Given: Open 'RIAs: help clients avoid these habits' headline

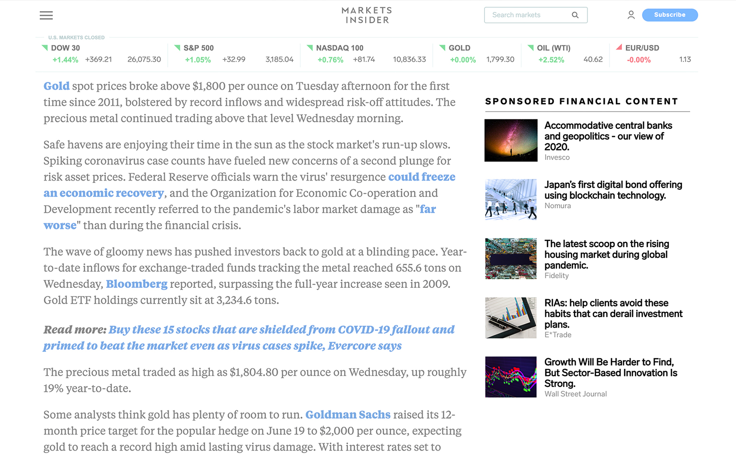Looking at the screenshot, I should point(613,314).
